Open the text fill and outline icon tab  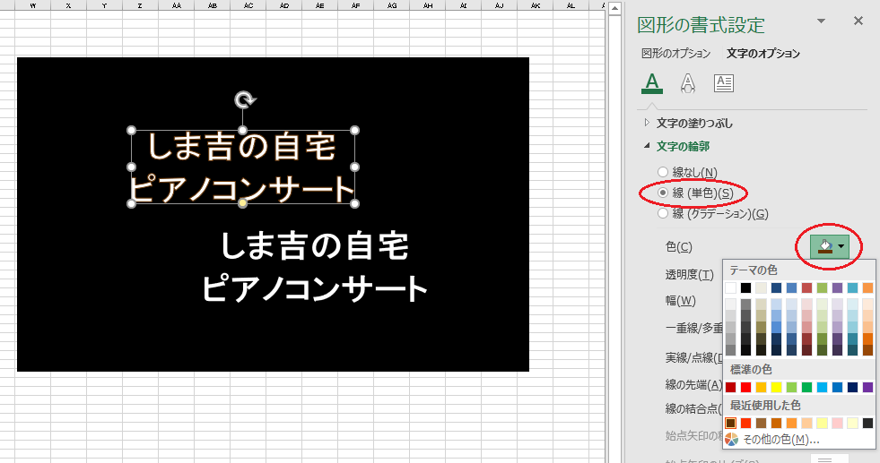651,83
